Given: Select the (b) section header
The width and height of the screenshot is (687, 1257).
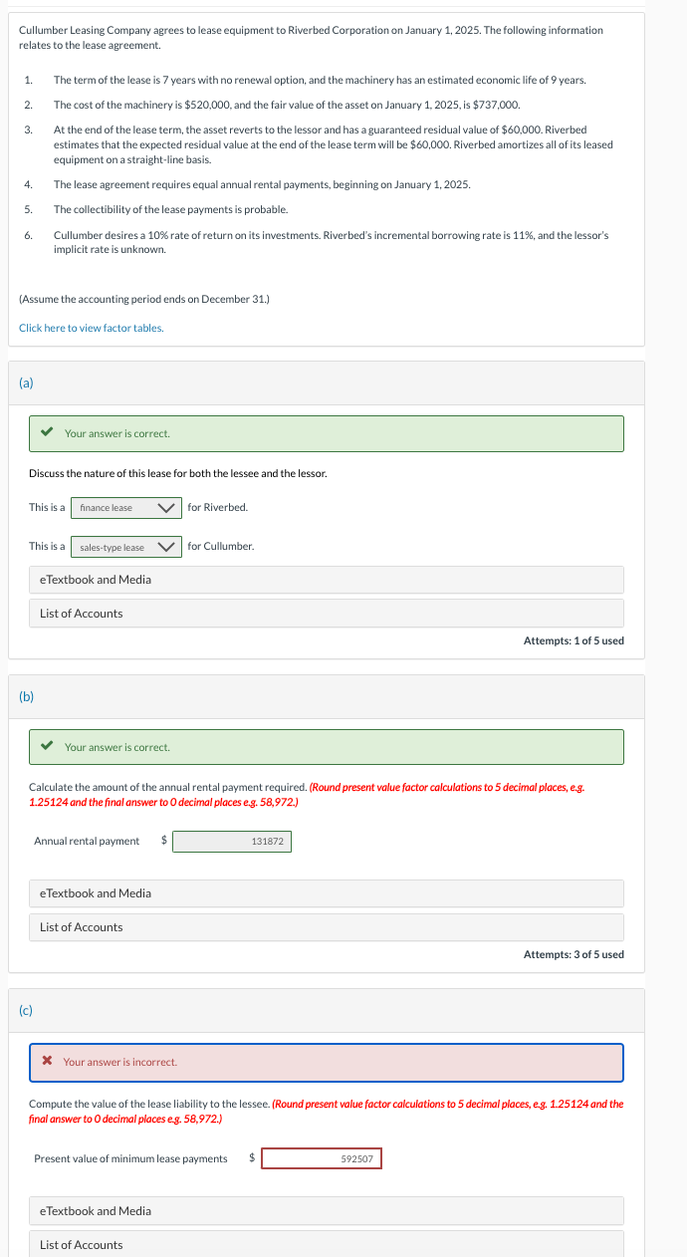Looking at the screenshot, I should click(26, 696).
